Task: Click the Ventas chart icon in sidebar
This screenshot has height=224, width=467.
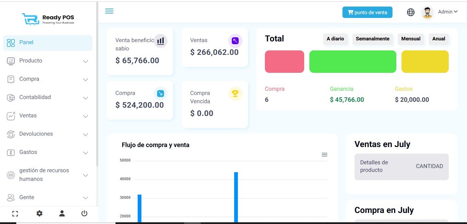Action: point(10,116)
